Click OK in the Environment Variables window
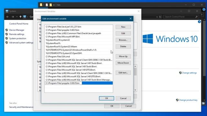This screenshot has width=207, height=116. pos(112,106)
